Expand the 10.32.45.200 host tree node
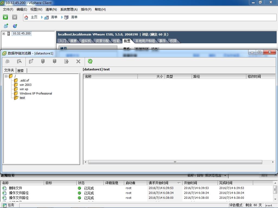The height and width of the screenshot is (208, 278). point(4,33)
